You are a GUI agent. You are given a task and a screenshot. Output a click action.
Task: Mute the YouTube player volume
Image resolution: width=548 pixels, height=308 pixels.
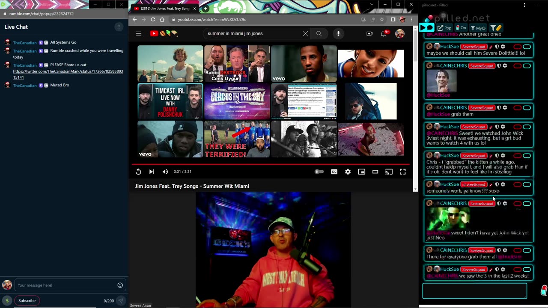tap(165, 172)
